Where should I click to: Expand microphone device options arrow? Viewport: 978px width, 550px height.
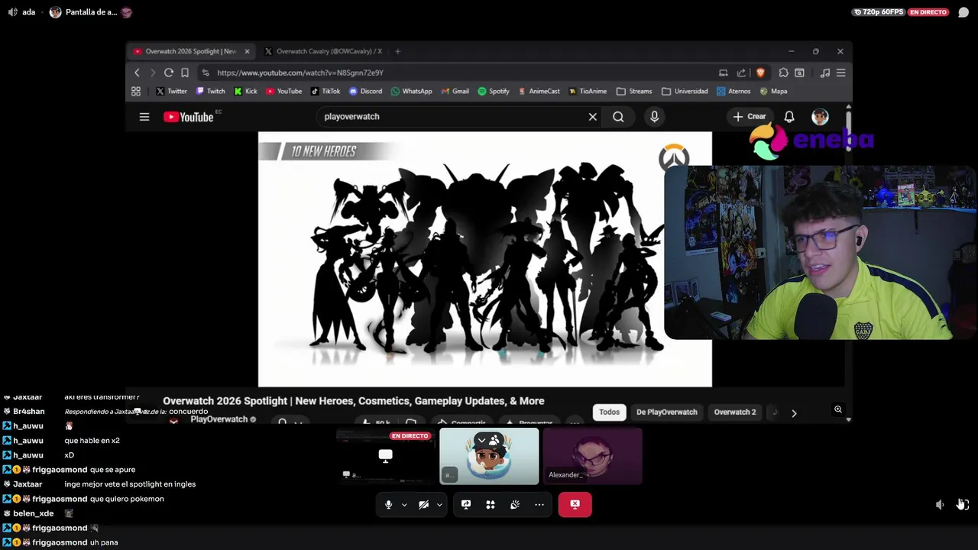click(404, 505)
